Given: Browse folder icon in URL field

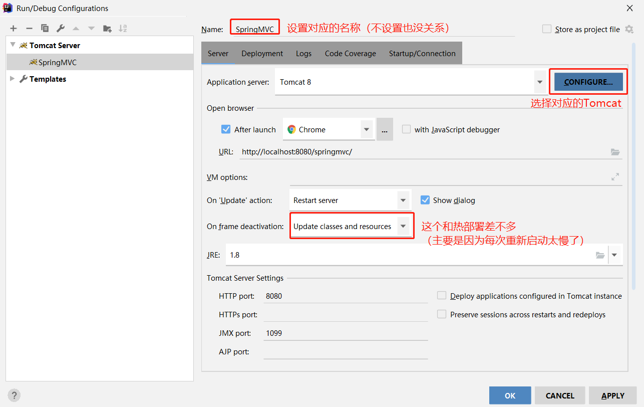Looking at the screenshot, I should 615,152.
